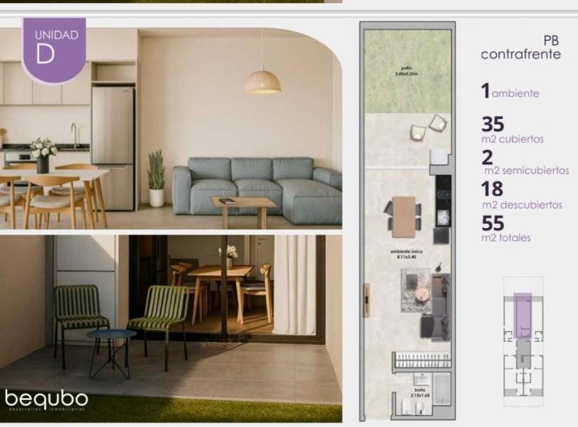The height and width of the screenshot is (427, 578).
Task: Open the patio render with green chairs
Action: click(171, 328)
